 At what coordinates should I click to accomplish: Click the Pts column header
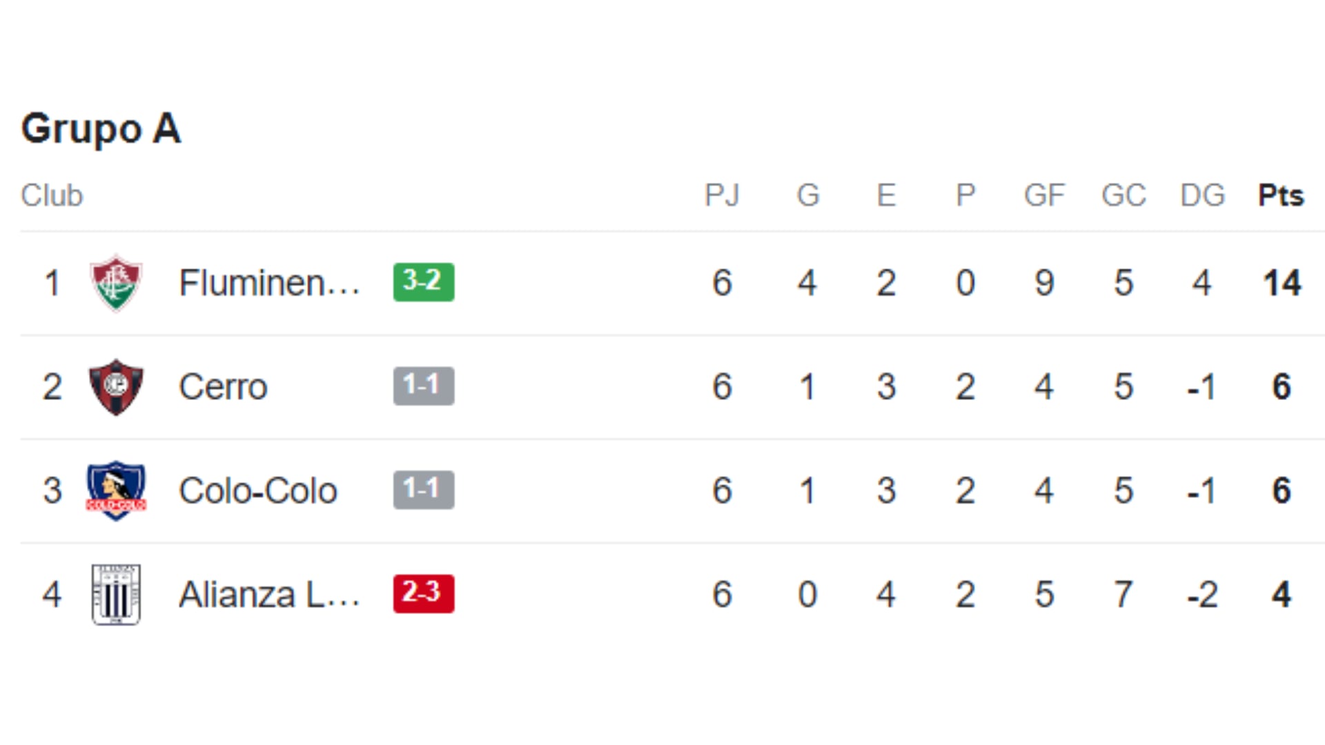[1281, 195]
